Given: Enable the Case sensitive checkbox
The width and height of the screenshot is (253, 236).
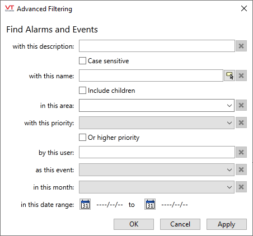Looking at the screenshot, I should (82, 61).
